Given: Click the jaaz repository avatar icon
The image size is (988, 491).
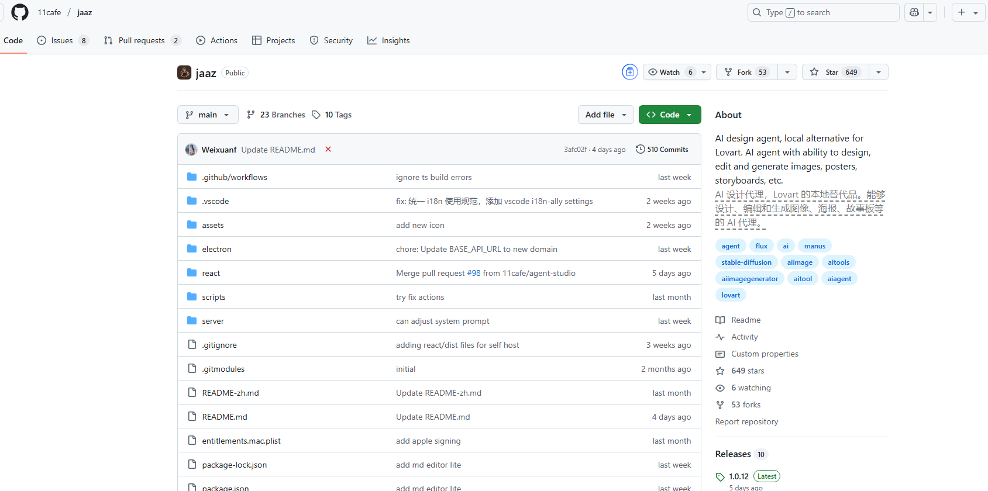Looking at the screenshot, I should pos(184,72).
